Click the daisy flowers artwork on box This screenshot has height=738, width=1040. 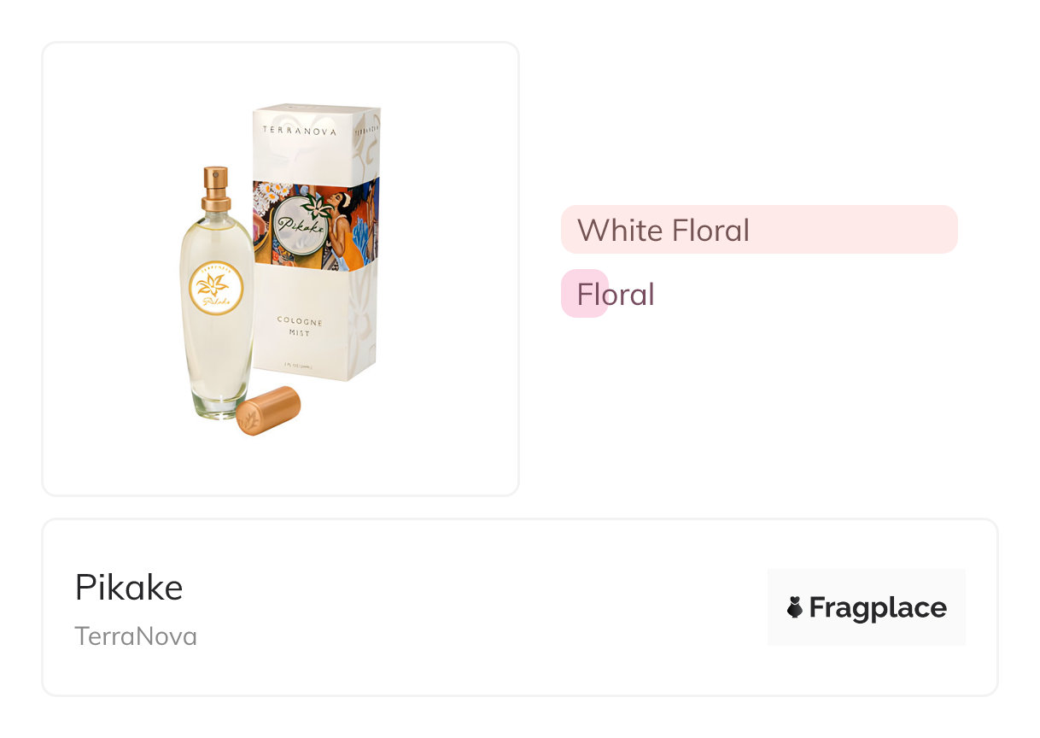[272, 193]
